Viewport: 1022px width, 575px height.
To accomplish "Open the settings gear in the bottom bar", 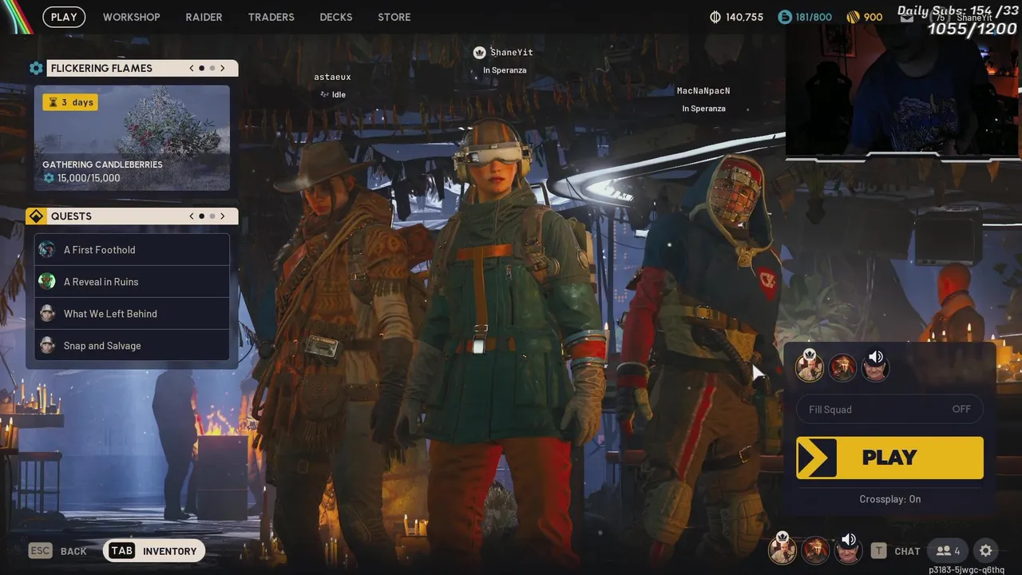I will click(x=985, y=551).
